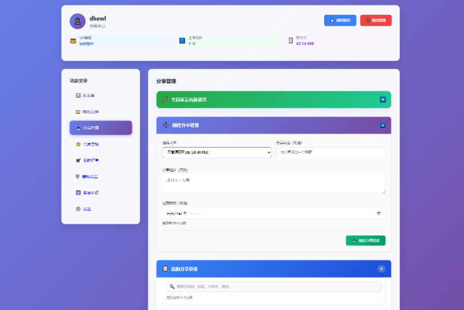Click the dkewl user avatar icon
Screen dimensions: 464x310
tap(78, 21)
